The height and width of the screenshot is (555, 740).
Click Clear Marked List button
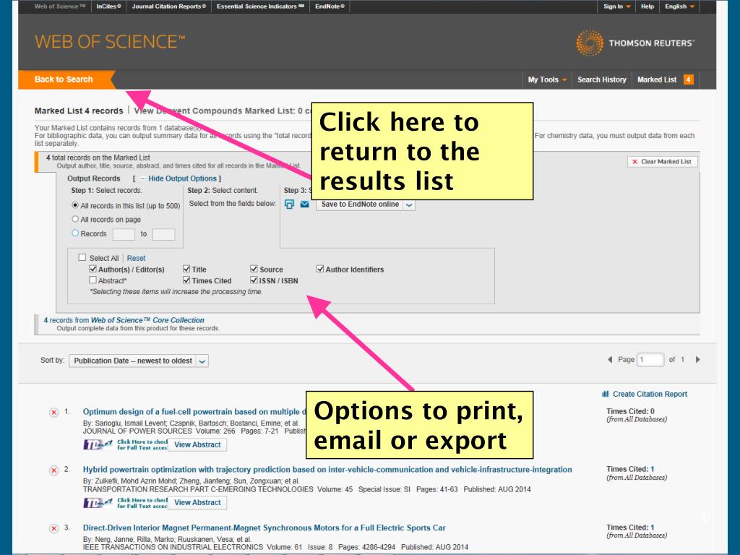662,161
